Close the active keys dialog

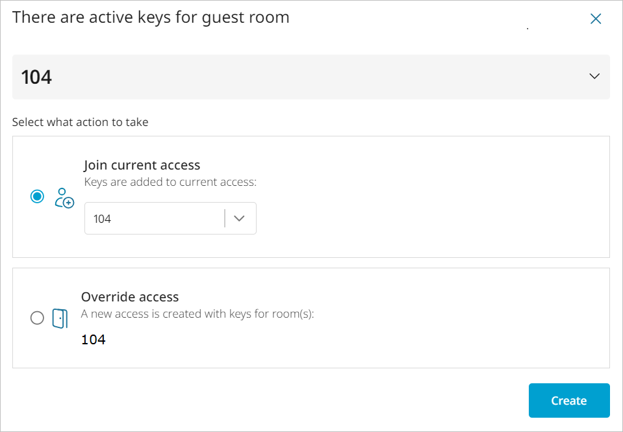click(x=595, y=19)
